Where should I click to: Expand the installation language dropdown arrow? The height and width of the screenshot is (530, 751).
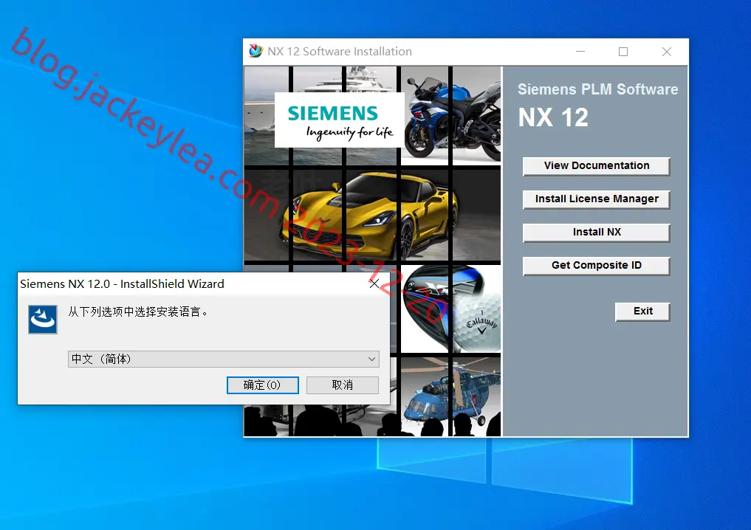coord(371,359)
